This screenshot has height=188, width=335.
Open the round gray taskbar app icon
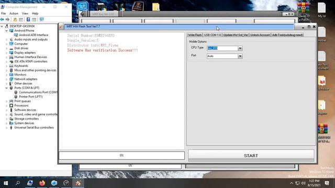[x=66, y=183]
